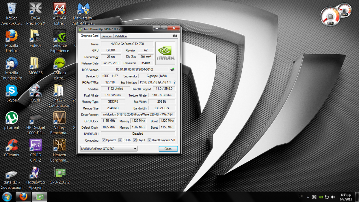The image size is (359, 202).
Task: Open the volume speaker tray icon
Action: point(333,197)
